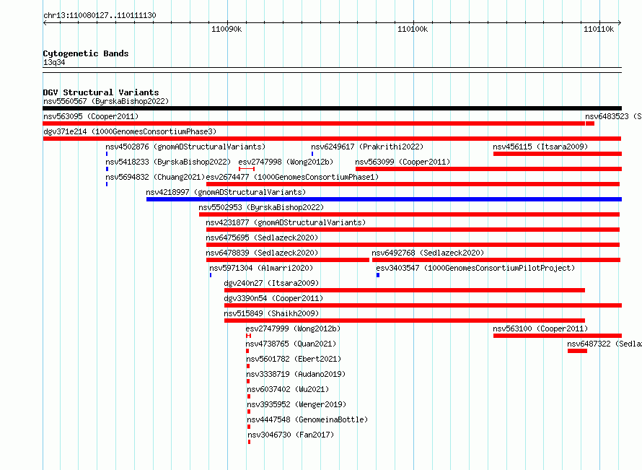Click the red nsv6478839 variant bar
This screenshot has height=470, width=642.
tap(288, 260)
